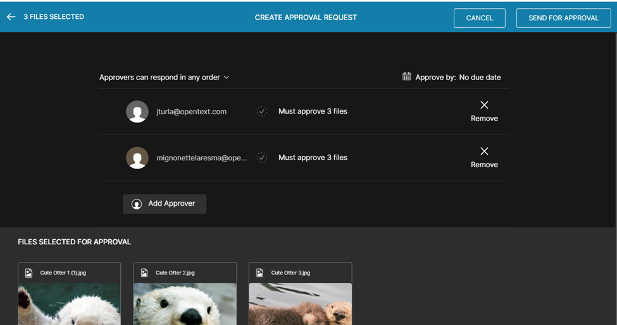Click avatar of mignonettelaresma approver

click(137, 158)
